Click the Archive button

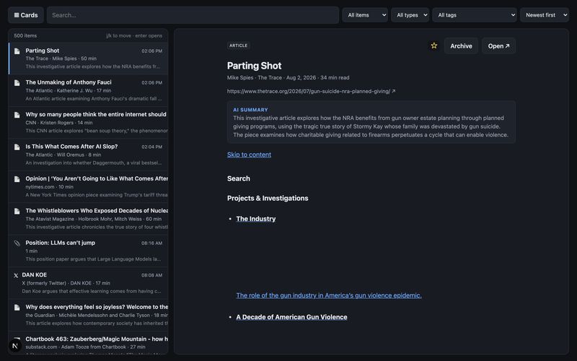[461, 46]
